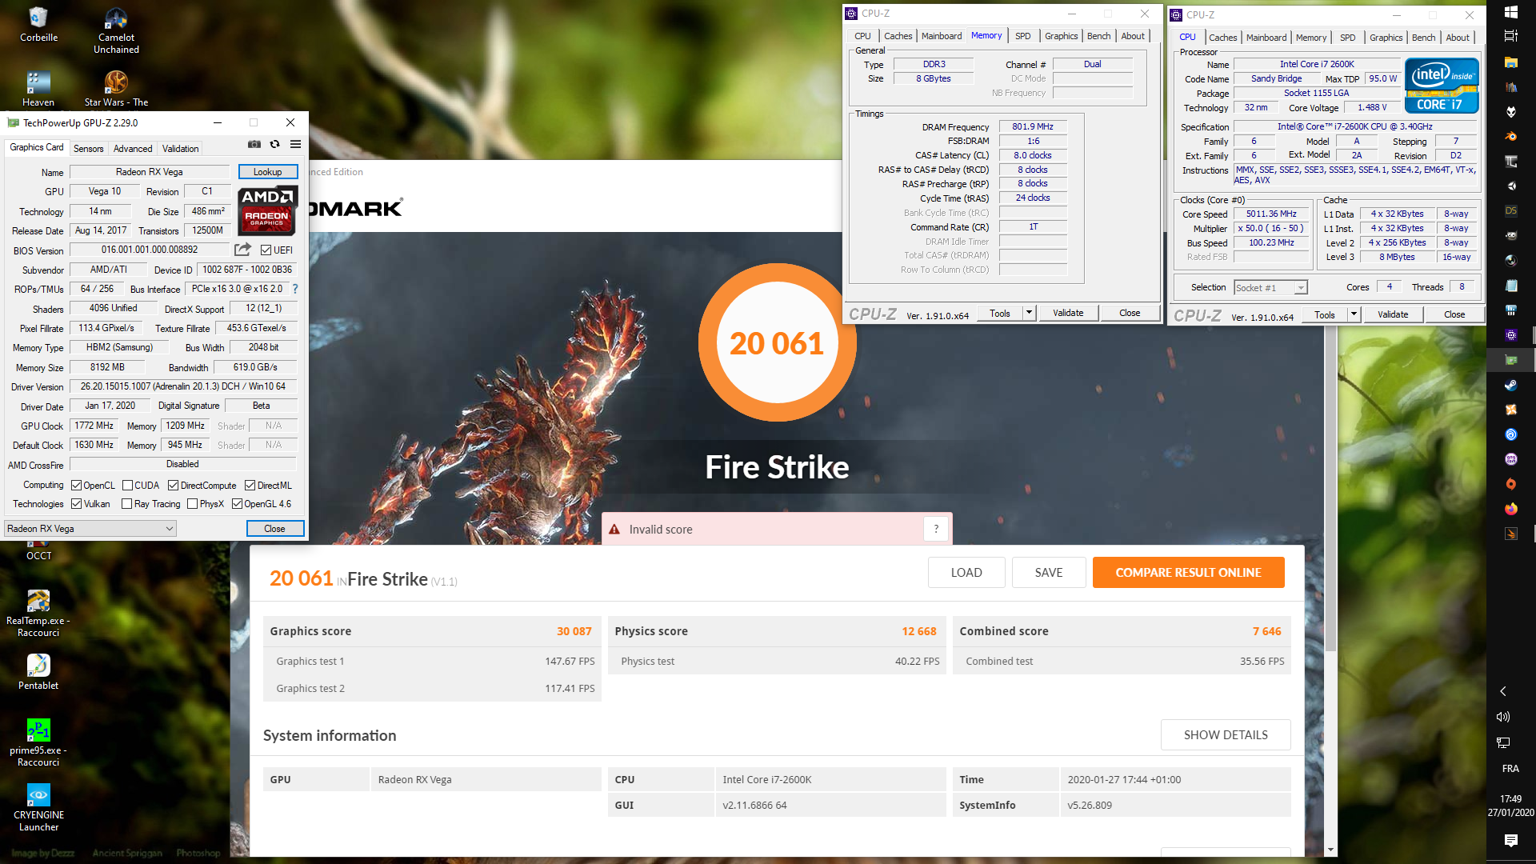
Task: Open Bench tab in CPU-Z CPU window
Action: [1423, 38]
